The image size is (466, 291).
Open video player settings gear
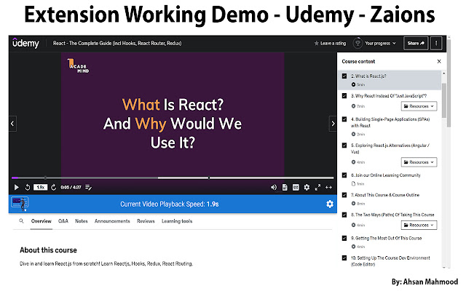[x=307, y=188]
